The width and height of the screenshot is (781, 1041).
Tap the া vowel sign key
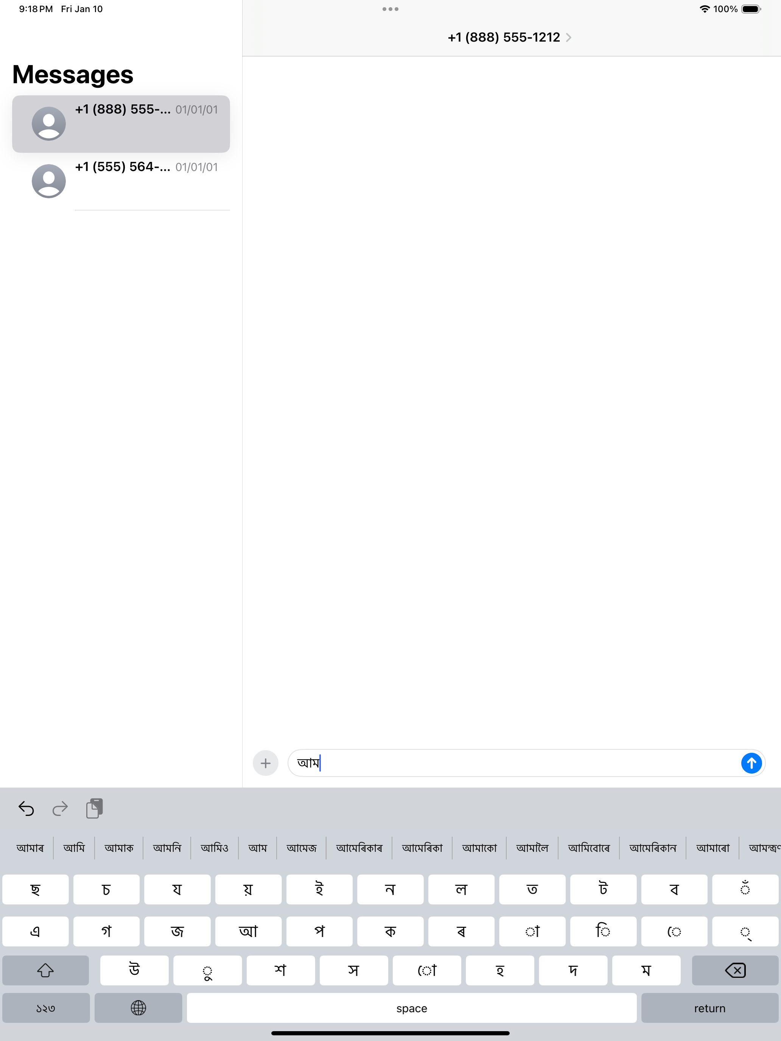532,931
